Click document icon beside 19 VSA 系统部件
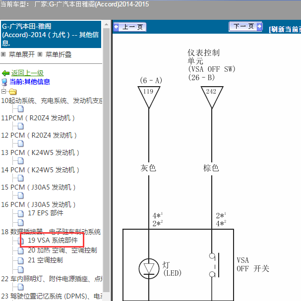 (x=21, y=241)
